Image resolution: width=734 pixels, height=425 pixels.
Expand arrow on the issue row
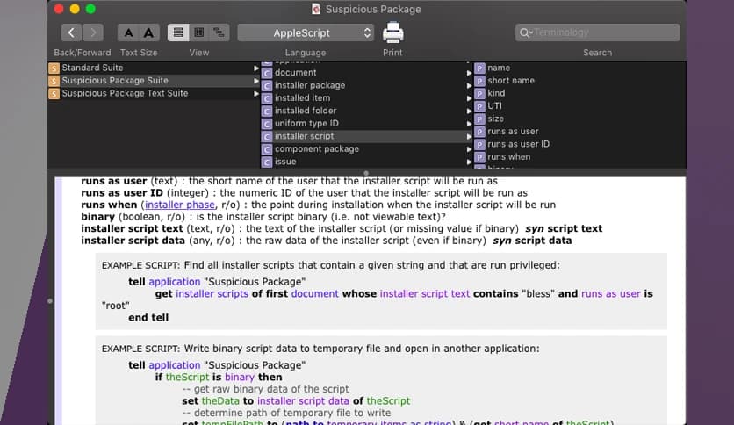click(469, 162)
